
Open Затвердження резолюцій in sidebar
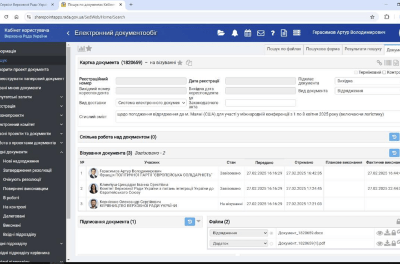coord(27,170)
